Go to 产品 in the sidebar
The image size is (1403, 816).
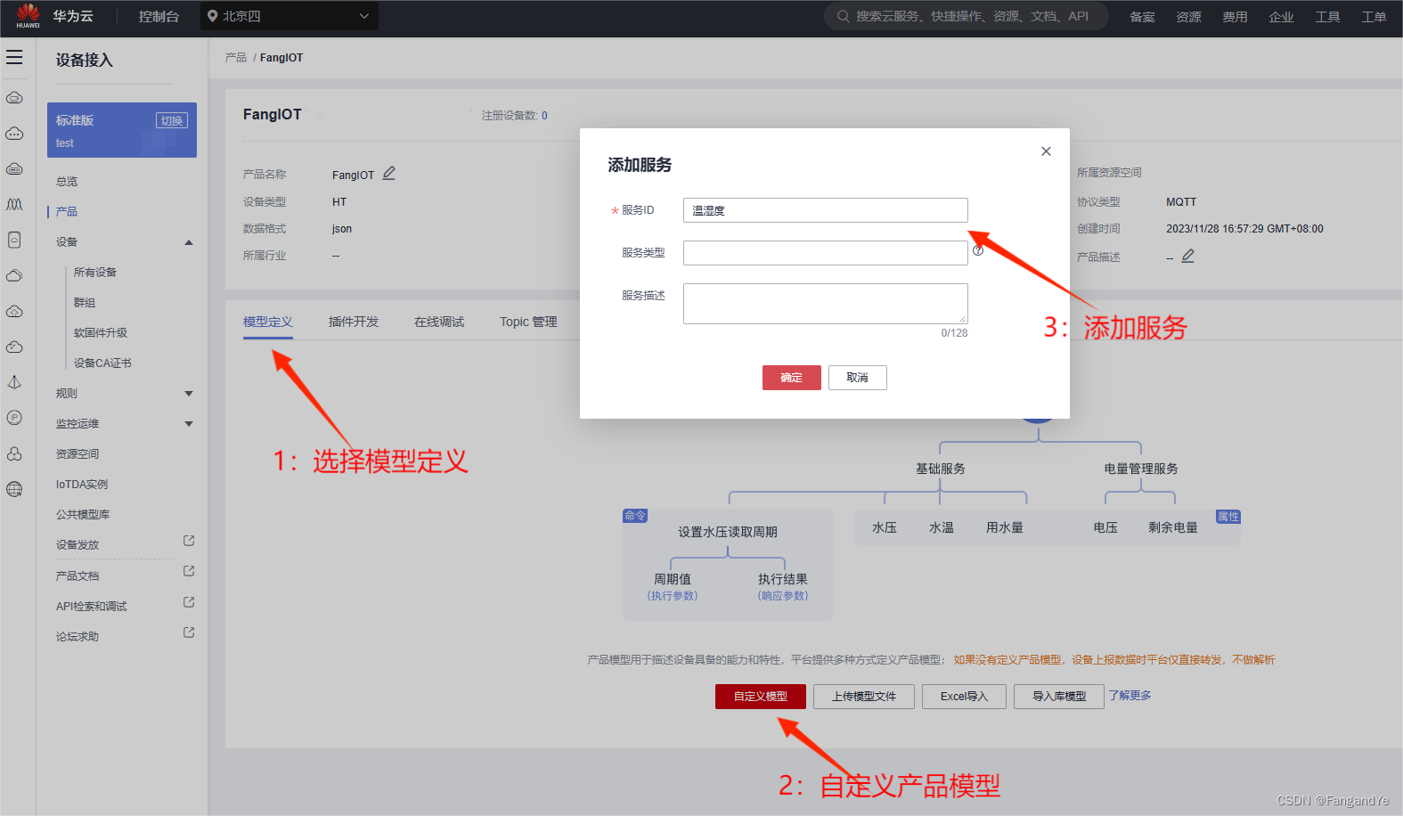(67, 212)
